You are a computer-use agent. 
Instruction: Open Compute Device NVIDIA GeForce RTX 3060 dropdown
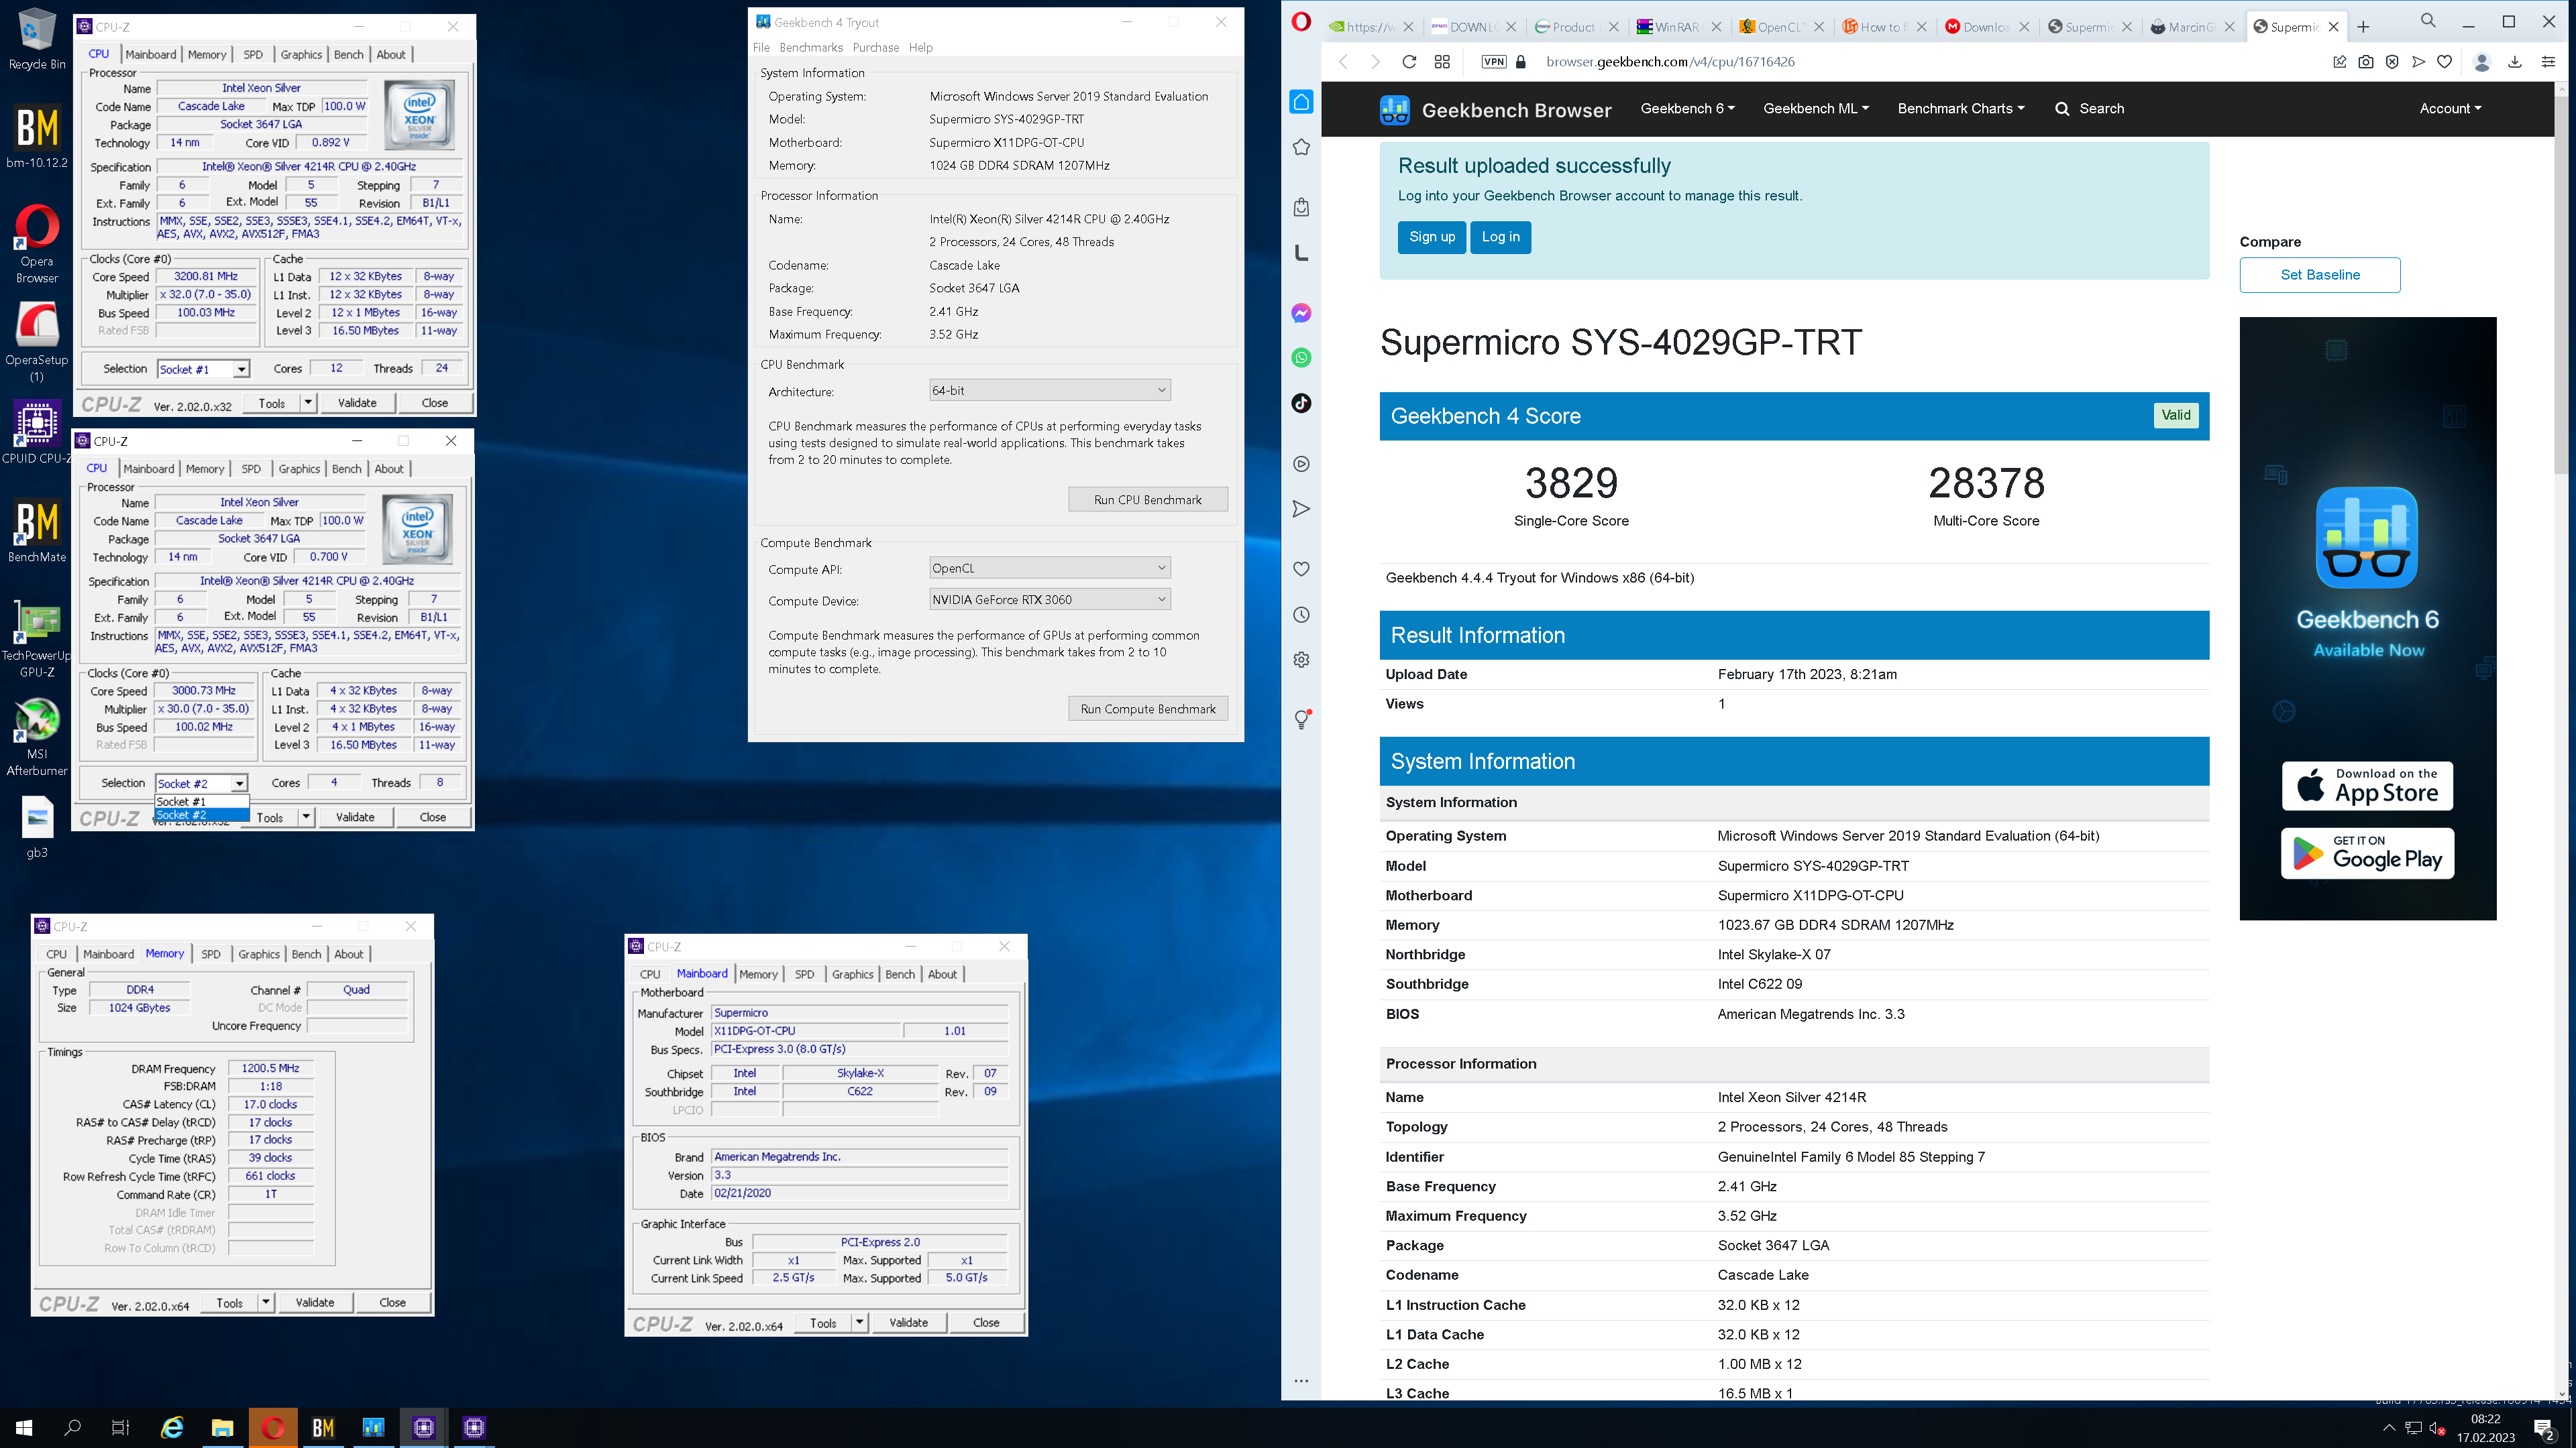1049,599
